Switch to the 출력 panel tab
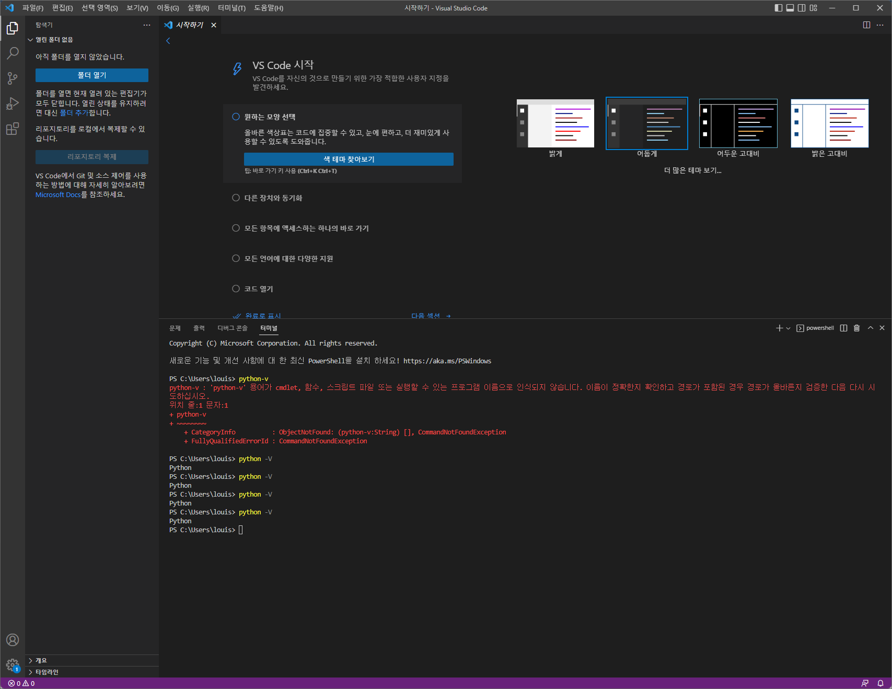This screenshot has width=892, height=689. 199,328
